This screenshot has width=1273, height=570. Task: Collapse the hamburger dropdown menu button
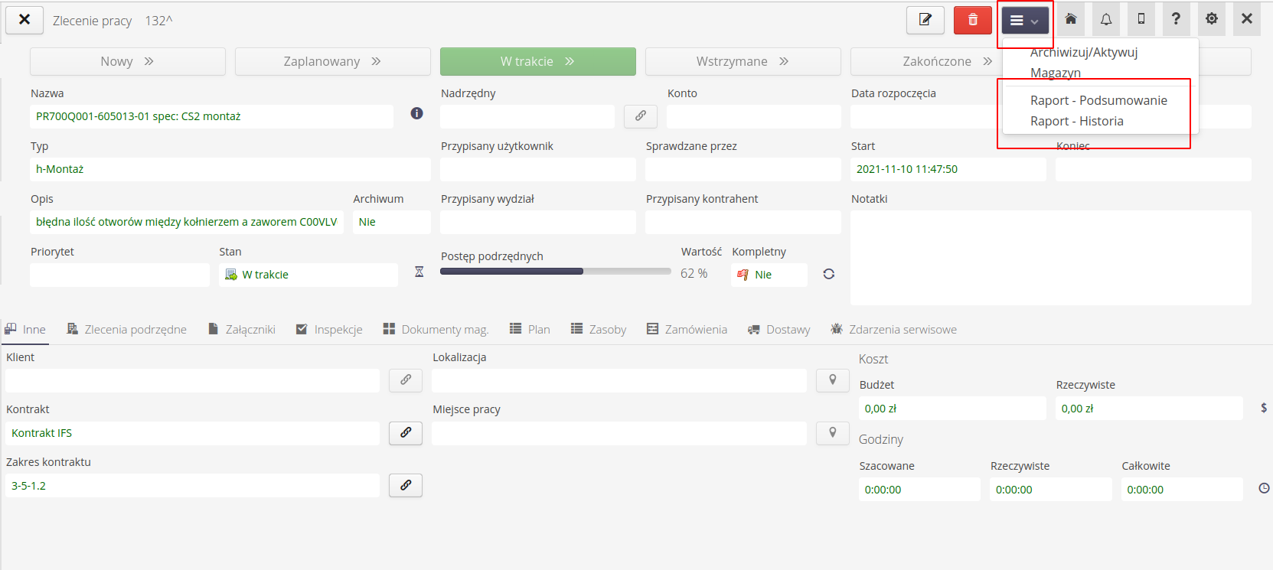(x=1024, y=21)
